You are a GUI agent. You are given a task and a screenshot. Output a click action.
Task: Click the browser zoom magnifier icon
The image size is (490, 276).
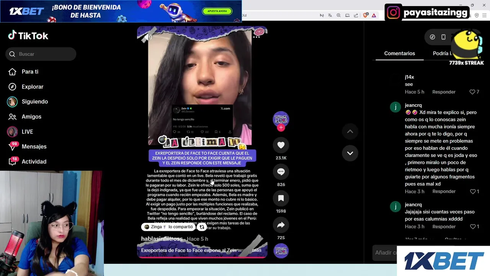tap(338, 15)
